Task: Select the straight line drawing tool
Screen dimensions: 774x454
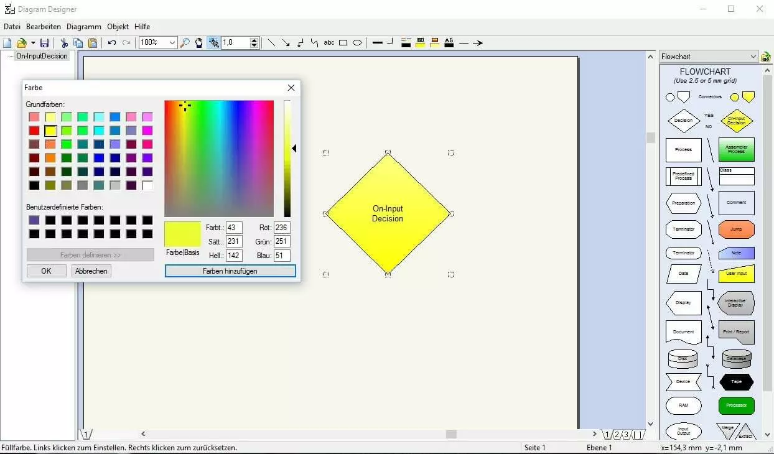Action: click(x=271, y=43)
